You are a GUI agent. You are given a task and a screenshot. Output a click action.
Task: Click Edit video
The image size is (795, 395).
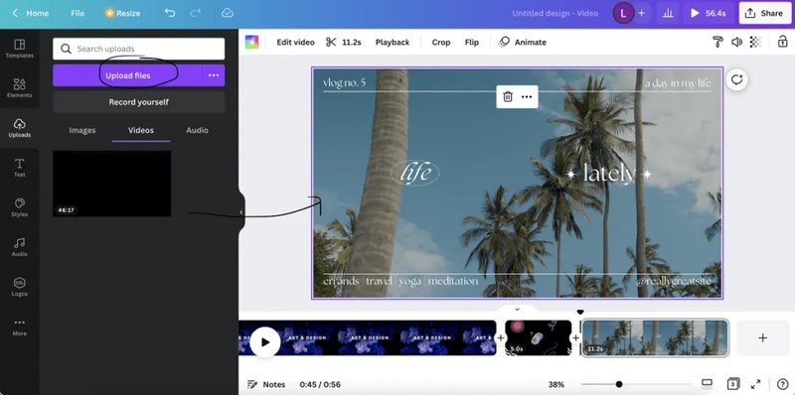[295, 42]
